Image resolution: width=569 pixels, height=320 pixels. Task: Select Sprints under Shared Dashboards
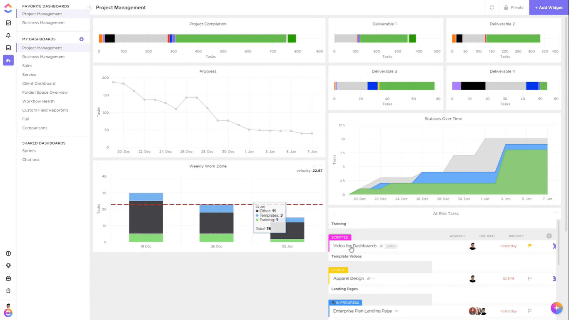[x=29, y=151]
